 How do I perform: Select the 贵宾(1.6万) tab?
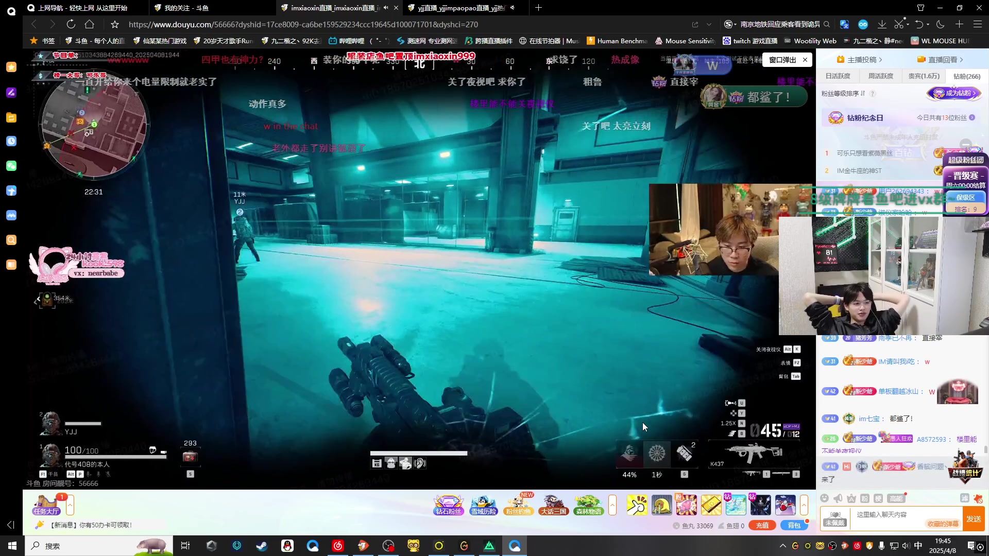[924, 76]
